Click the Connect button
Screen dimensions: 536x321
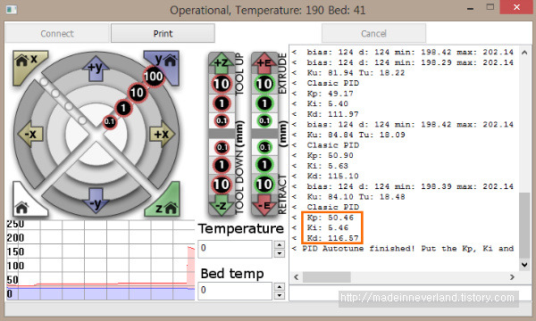[57, 33]
